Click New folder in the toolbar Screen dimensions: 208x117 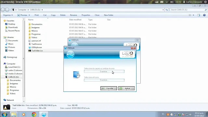(x=109, y=15)
